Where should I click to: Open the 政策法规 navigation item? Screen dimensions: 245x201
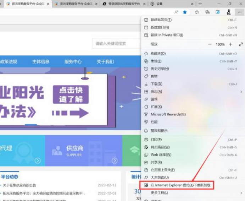[9, 62]
